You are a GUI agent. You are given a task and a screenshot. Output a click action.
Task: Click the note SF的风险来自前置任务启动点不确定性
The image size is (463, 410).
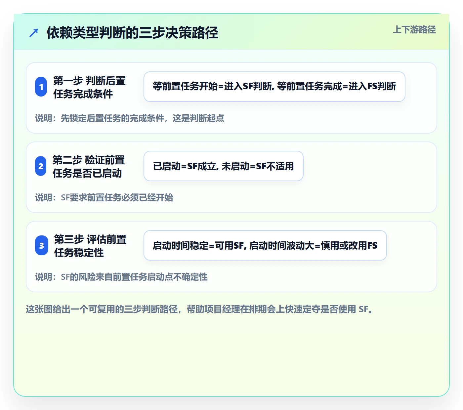pyautogui.click(x=121, y=277)
